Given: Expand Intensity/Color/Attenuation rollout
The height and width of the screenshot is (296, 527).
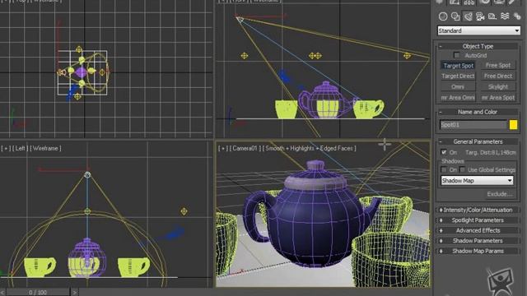Looking at the screenshot, I should click(478, 210).
